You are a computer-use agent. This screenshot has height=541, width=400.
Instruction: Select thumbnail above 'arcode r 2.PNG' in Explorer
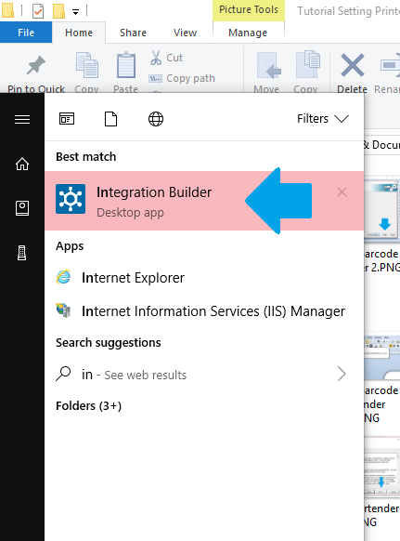point(382,210)
